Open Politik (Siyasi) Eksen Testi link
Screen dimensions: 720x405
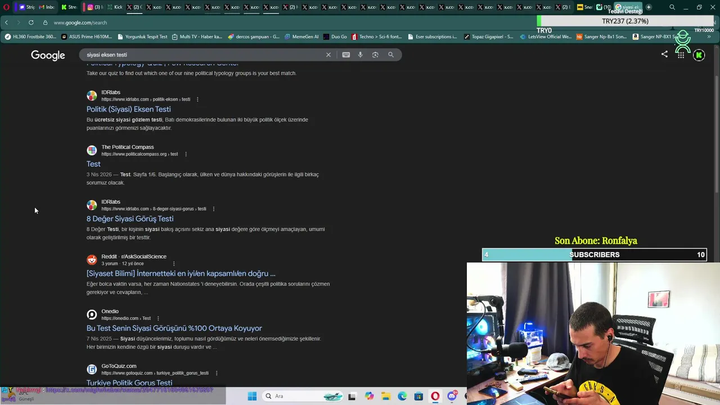(x=128, y=109)
